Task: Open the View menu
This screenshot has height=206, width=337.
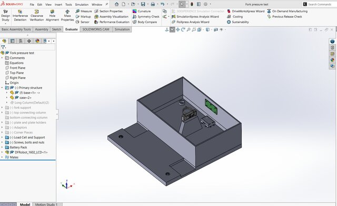Action: [x=48, y=5]
